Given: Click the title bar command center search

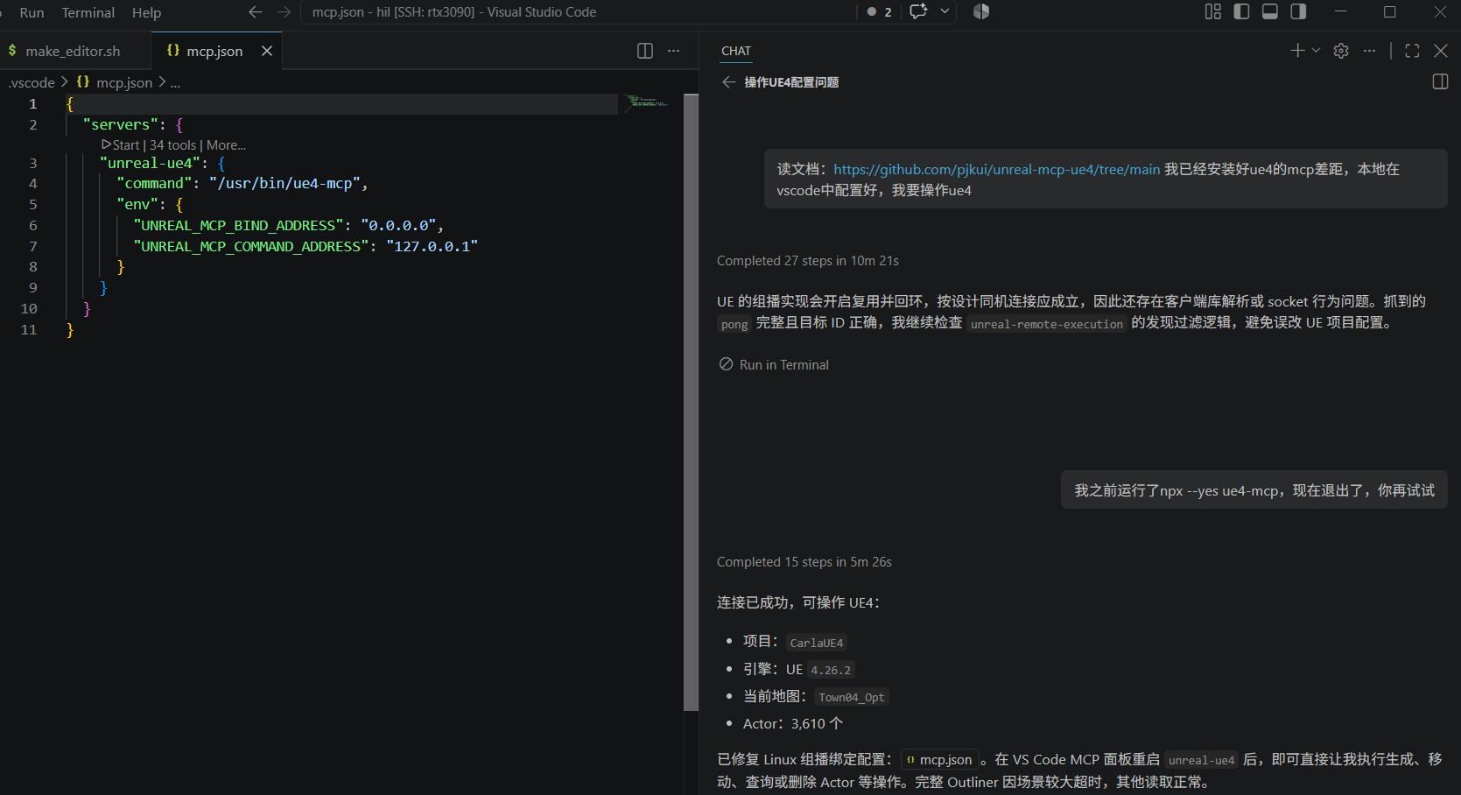Looking at the screenshot, I should [578, 12].
